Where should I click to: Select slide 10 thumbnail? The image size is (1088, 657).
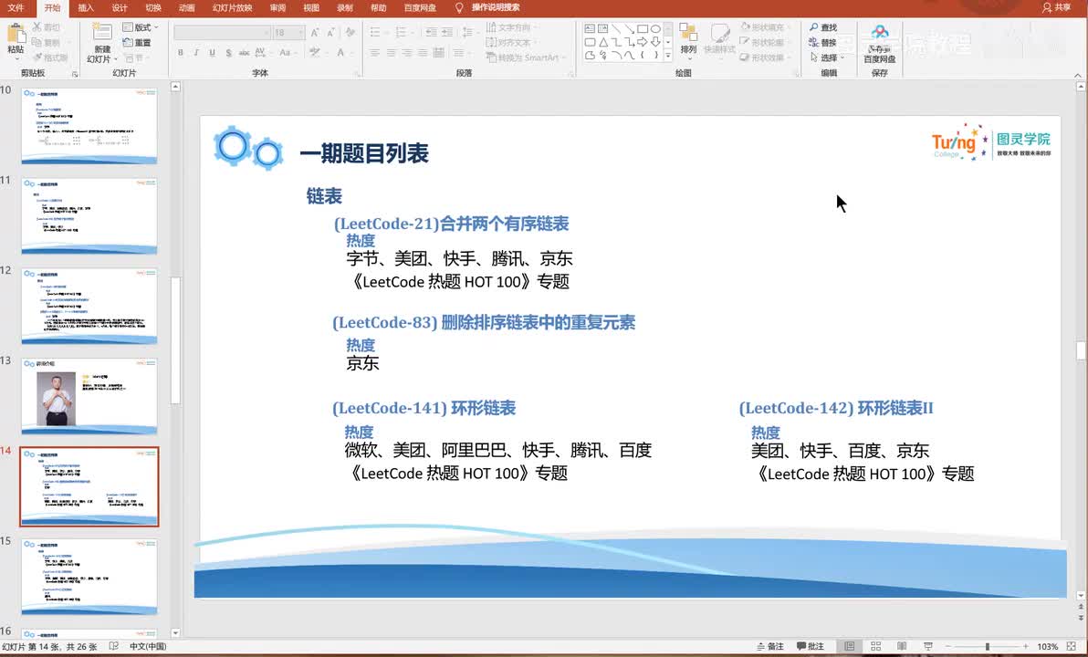(89, 126)
